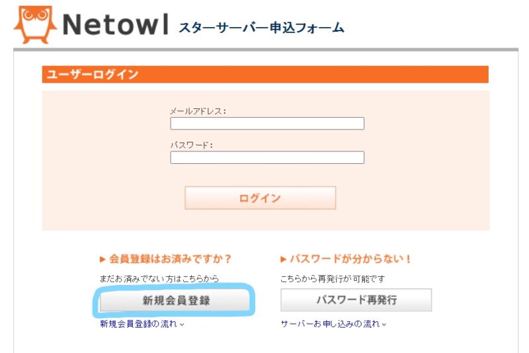529x353 pixels.
Task: Click the パスワード label above second field
Action: (x=191, y=145)
